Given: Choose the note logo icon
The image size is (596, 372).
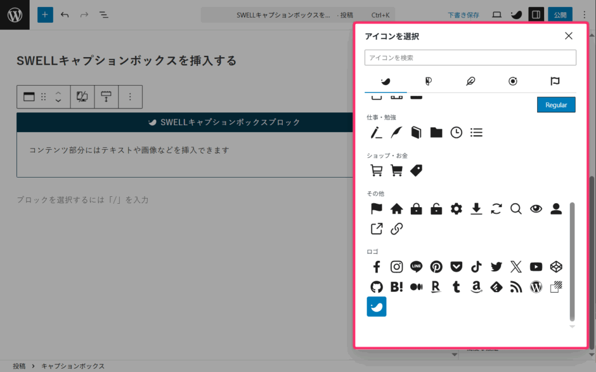Looking at the screenshot, I should point(556,287).
